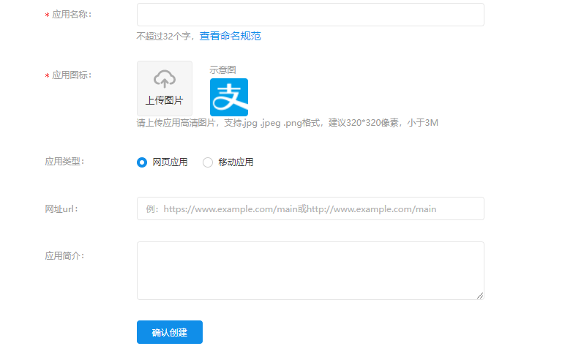Click the cloud upload icon
The height and width of the screenshot is (357, 573).
pyautogui.click(x=165, y=79)
